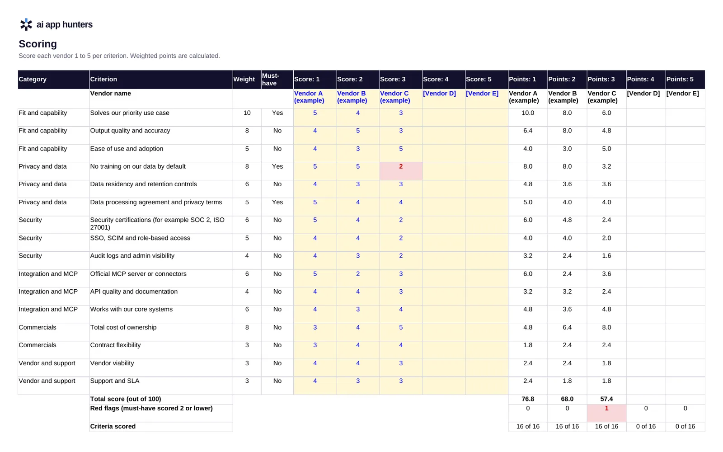The width and height of the screenshot is (723, 452).
Task: Select 'API quality and documentation' cell
Action: (161, 297)
